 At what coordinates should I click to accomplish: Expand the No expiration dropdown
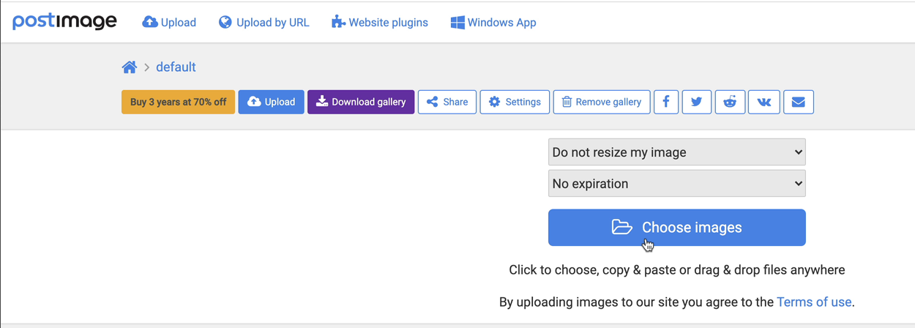pyautogui.click(x=676, y=184)
